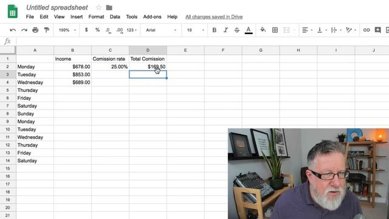
Task: Toggle strikethrough formatting
Action: coord(236,30)
